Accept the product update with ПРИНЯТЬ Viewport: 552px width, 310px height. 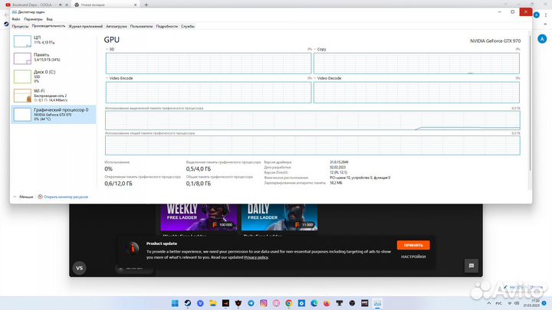[413, 245]
